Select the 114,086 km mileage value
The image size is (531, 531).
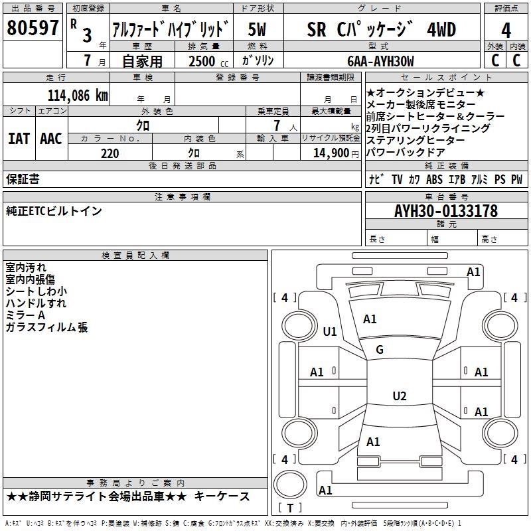point(78,95)
